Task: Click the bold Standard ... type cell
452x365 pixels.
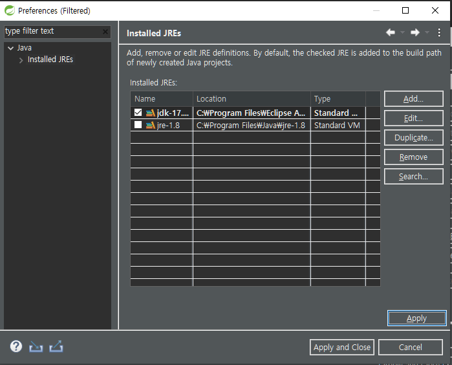Action: tap(338, 113)
